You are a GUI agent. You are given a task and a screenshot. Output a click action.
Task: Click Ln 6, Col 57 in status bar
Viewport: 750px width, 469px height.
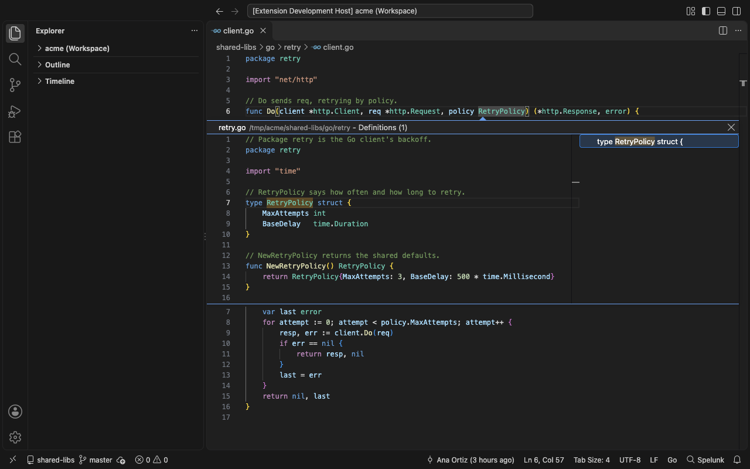coord(544,460)
